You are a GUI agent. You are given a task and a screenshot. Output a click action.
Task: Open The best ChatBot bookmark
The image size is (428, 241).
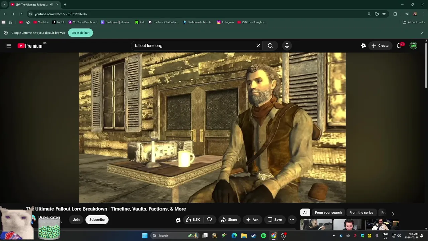tap(164, 22)
